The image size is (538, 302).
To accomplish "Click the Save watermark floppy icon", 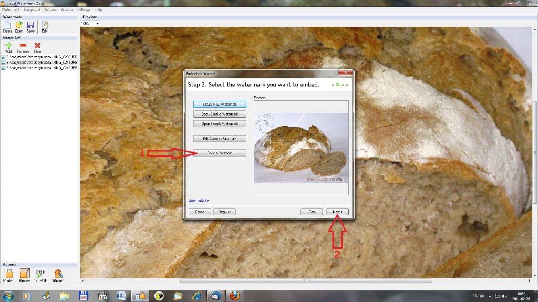I will tap(30, 26).
